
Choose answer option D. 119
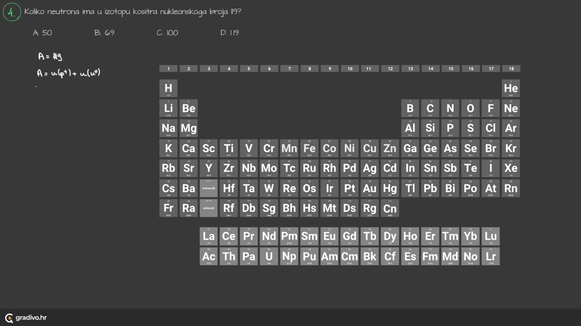coord(230,33)
